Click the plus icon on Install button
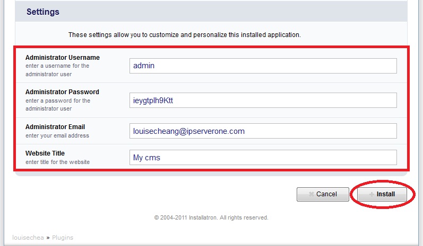The image size is (423, 246). tap(372, 194)
